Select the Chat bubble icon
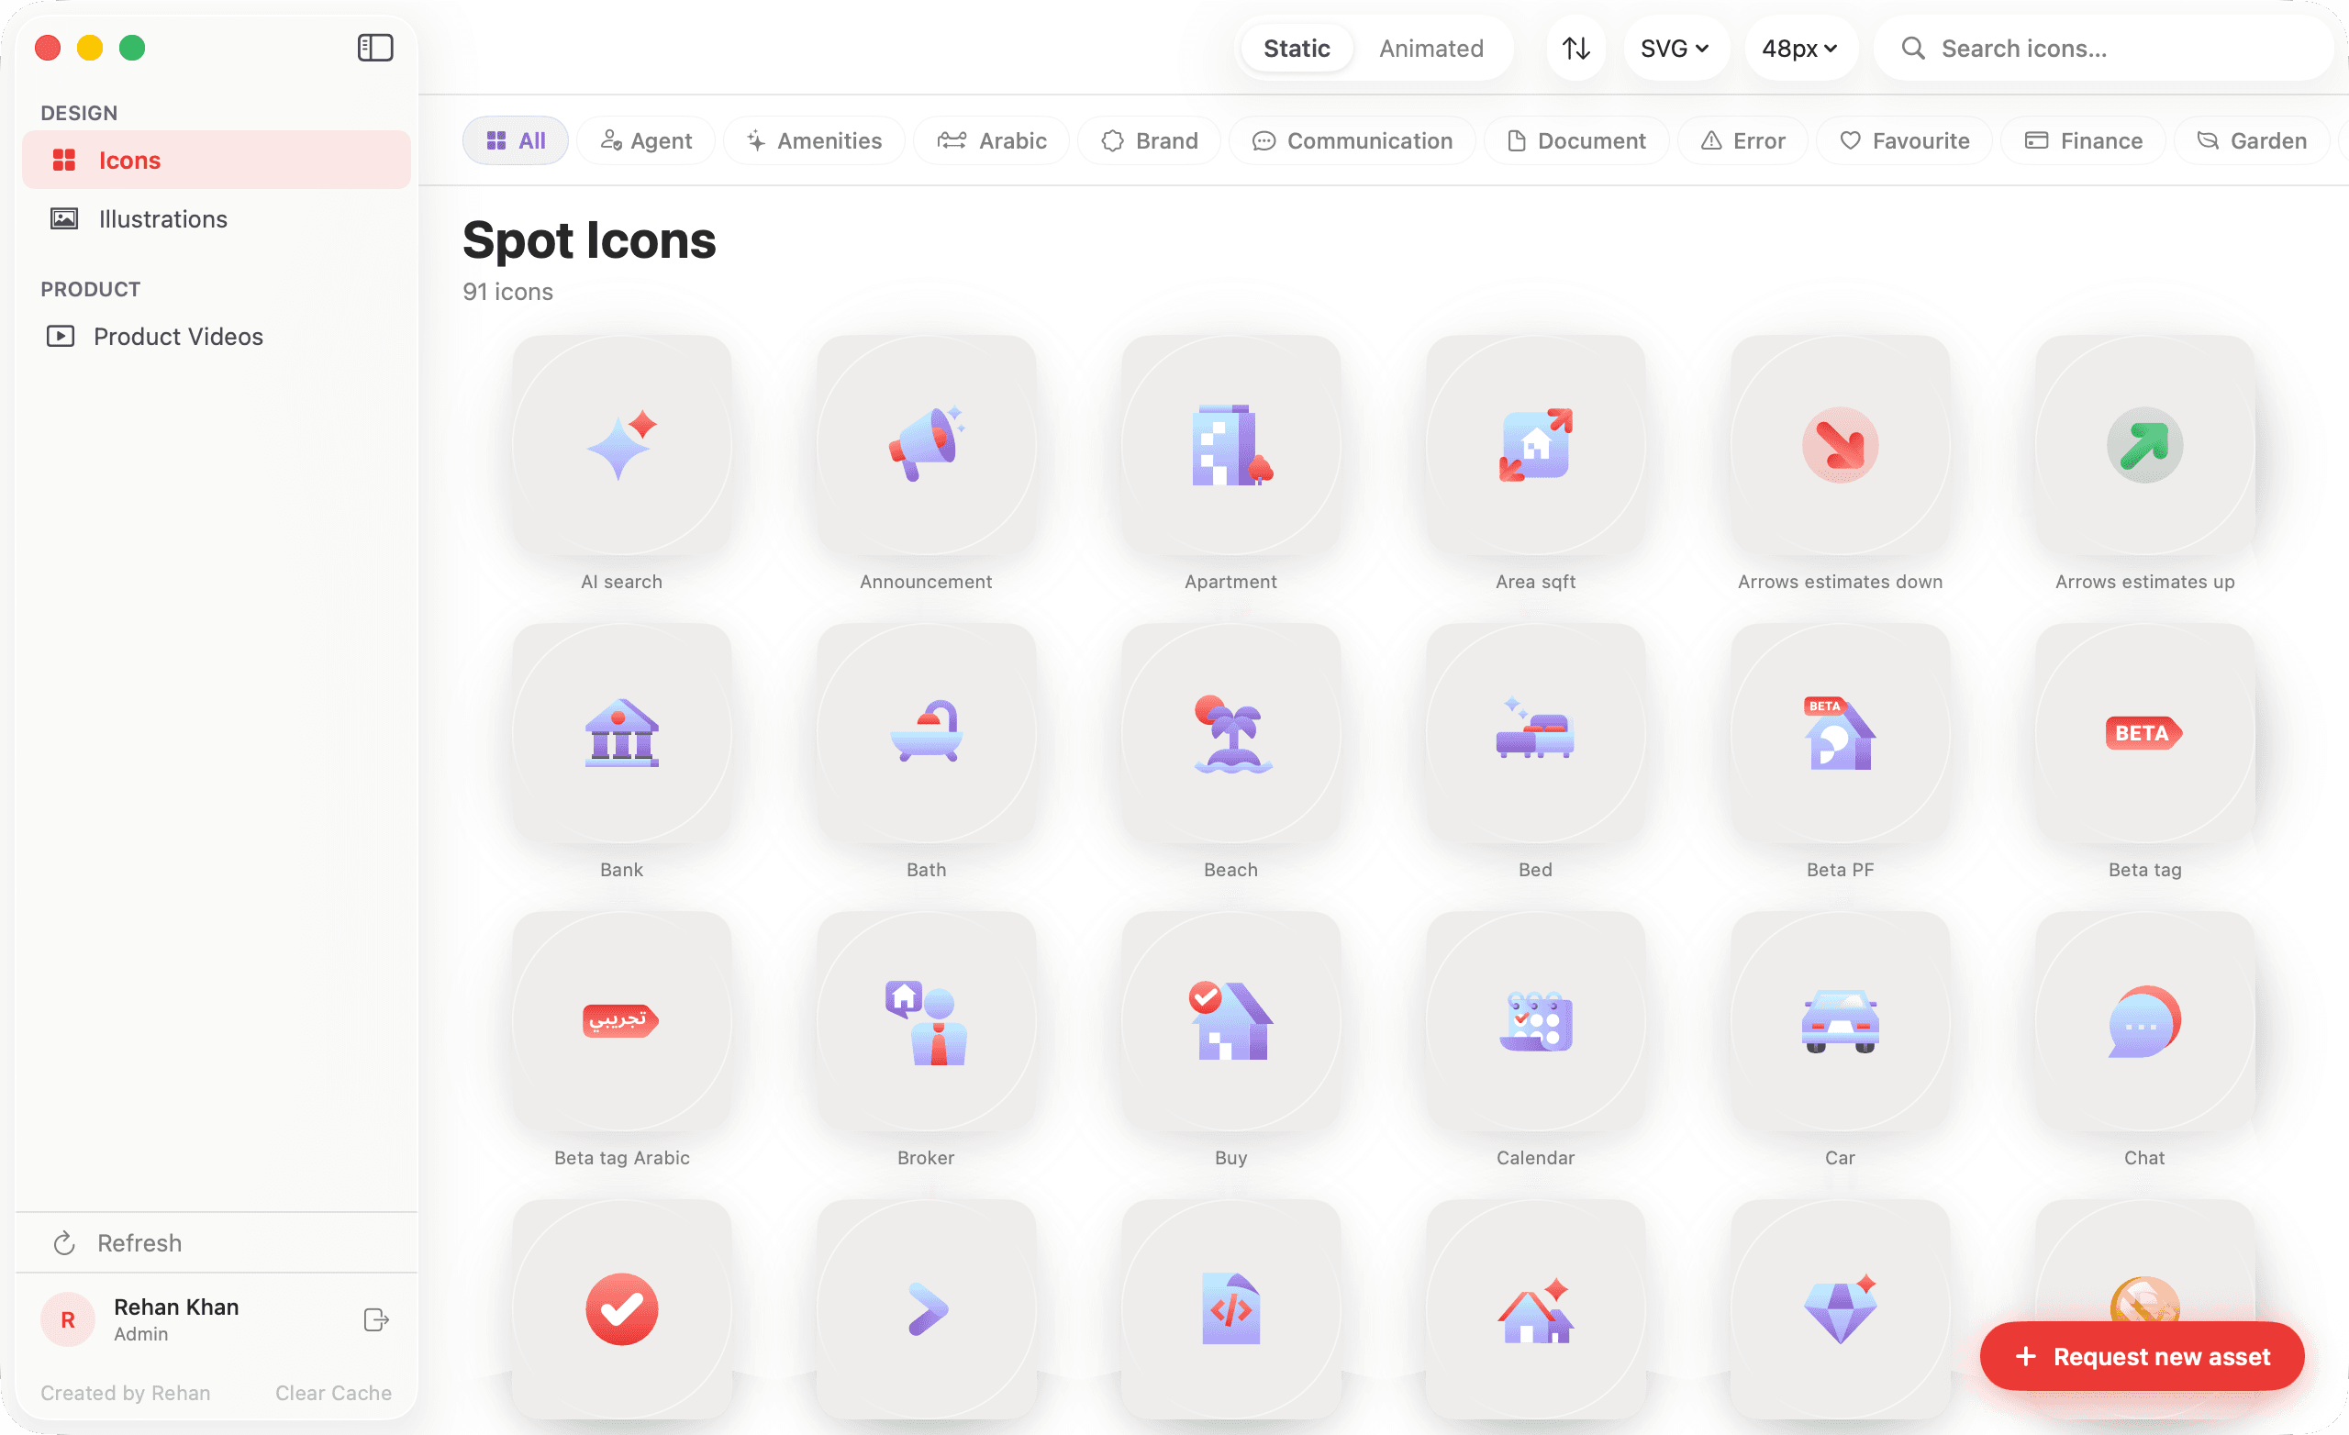The height and width of the screenshot is (1435, 2349). tap(2144, 1021)
